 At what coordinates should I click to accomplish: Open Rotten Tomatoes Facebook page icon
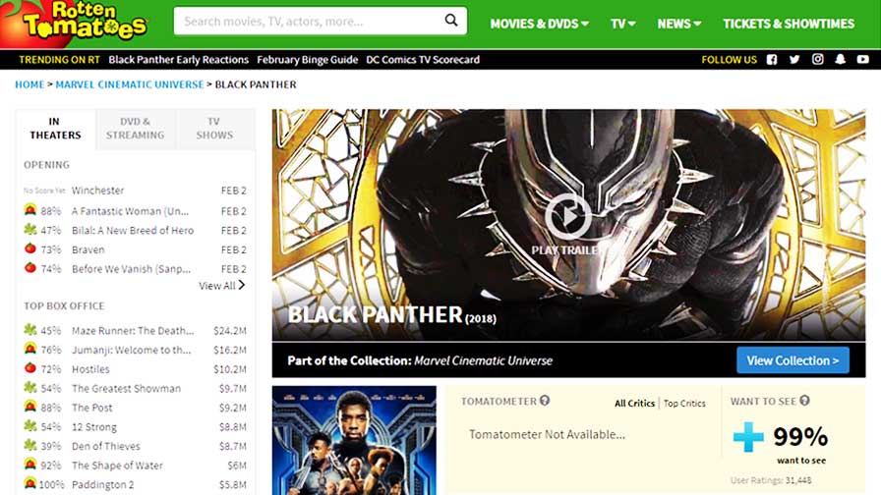772,60
